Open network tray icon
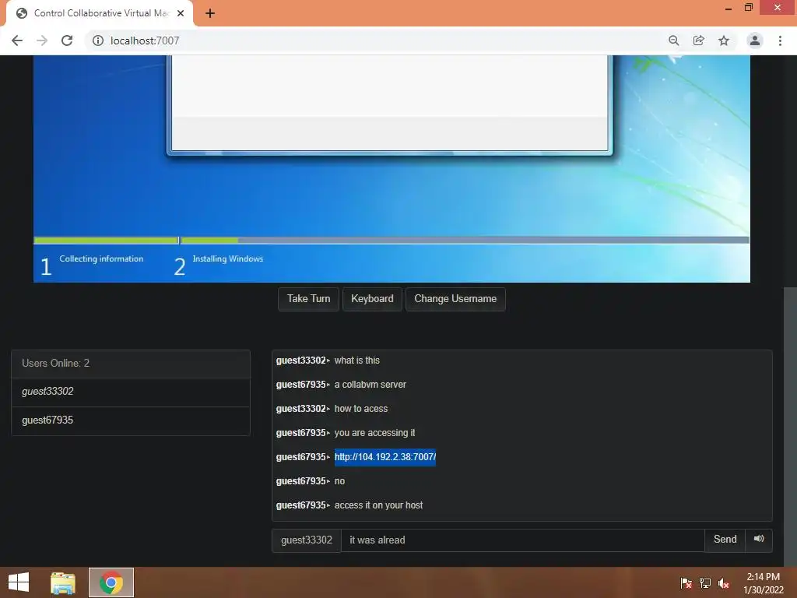The height and width of the screenshot is (598, 797). point(705,583)
